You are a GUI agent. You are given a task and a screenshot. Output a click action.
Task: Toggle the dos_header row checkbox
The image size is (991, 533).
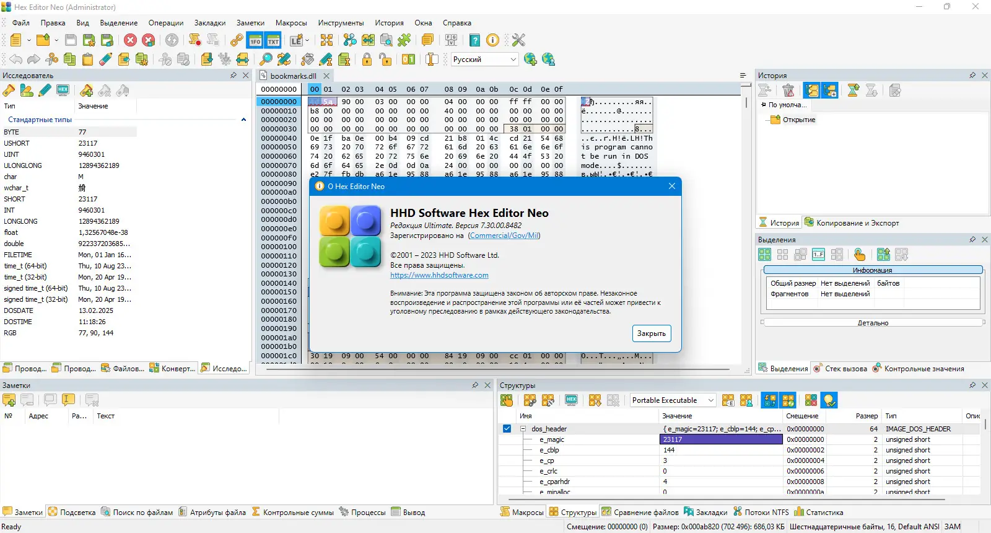(507, 429)
